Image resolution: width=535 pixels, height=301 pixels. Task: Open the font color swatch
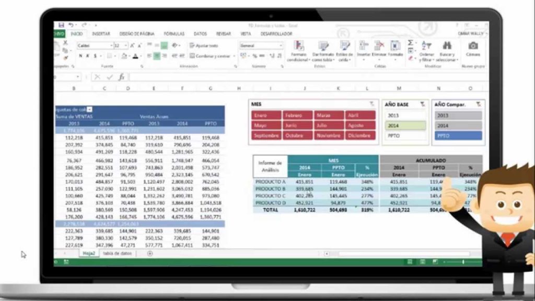pyautogui.click(x=136, y=57)
